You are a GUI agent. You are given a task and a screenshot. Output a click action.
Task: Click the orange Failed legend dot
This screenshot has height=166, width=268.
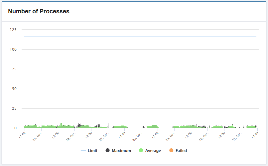pos(171,151)
